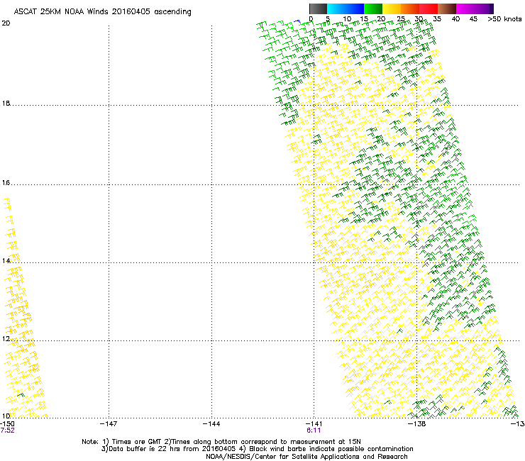Click the ASCAT 25KM NOAA Winds title

pos(102,12)
